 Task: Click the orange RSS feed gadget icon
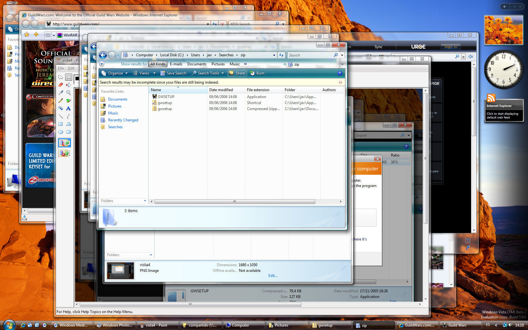pyautogui.click(x=491, y=98)
